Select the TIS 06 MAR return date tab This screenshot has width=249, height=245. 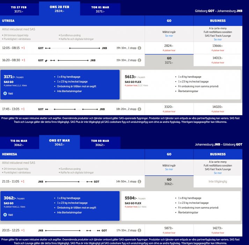click(x=19, y=143)
